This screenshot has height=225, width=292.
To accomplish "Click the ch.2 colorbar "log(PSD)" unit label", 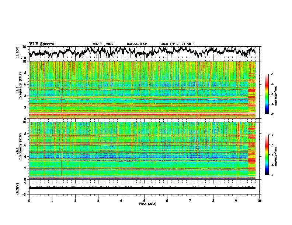I will [x=276, y=157].
